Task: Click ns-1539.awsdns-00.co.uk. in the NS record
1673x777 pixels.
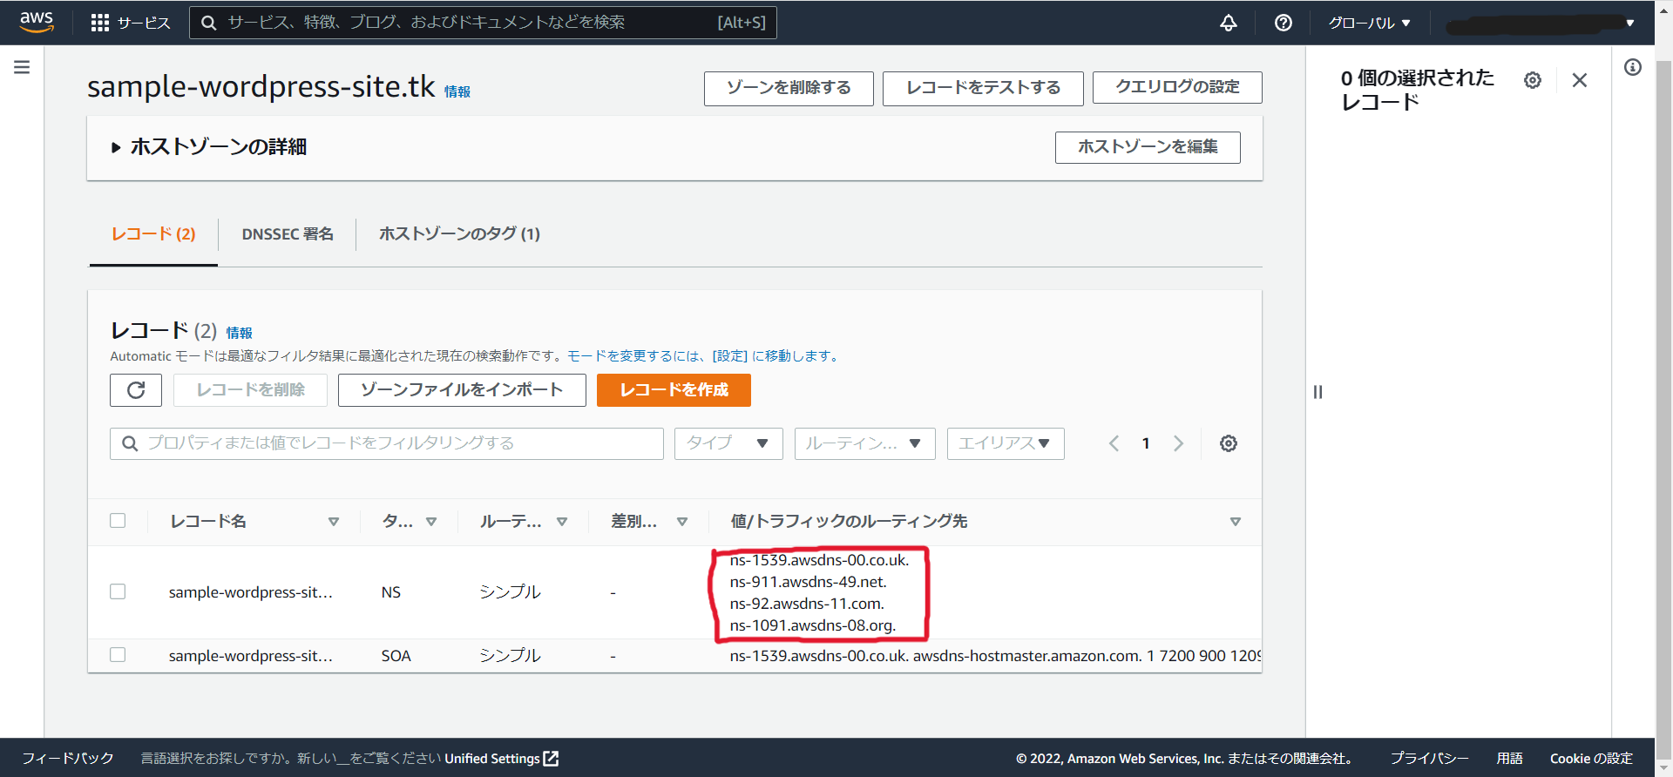Action: [819, 560]
